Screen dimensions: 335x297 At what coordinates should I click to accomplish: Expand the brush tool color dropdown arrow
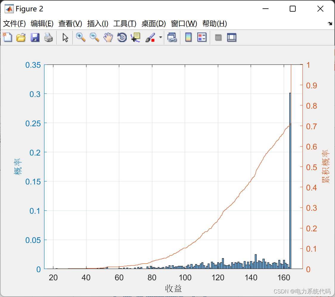161,37
